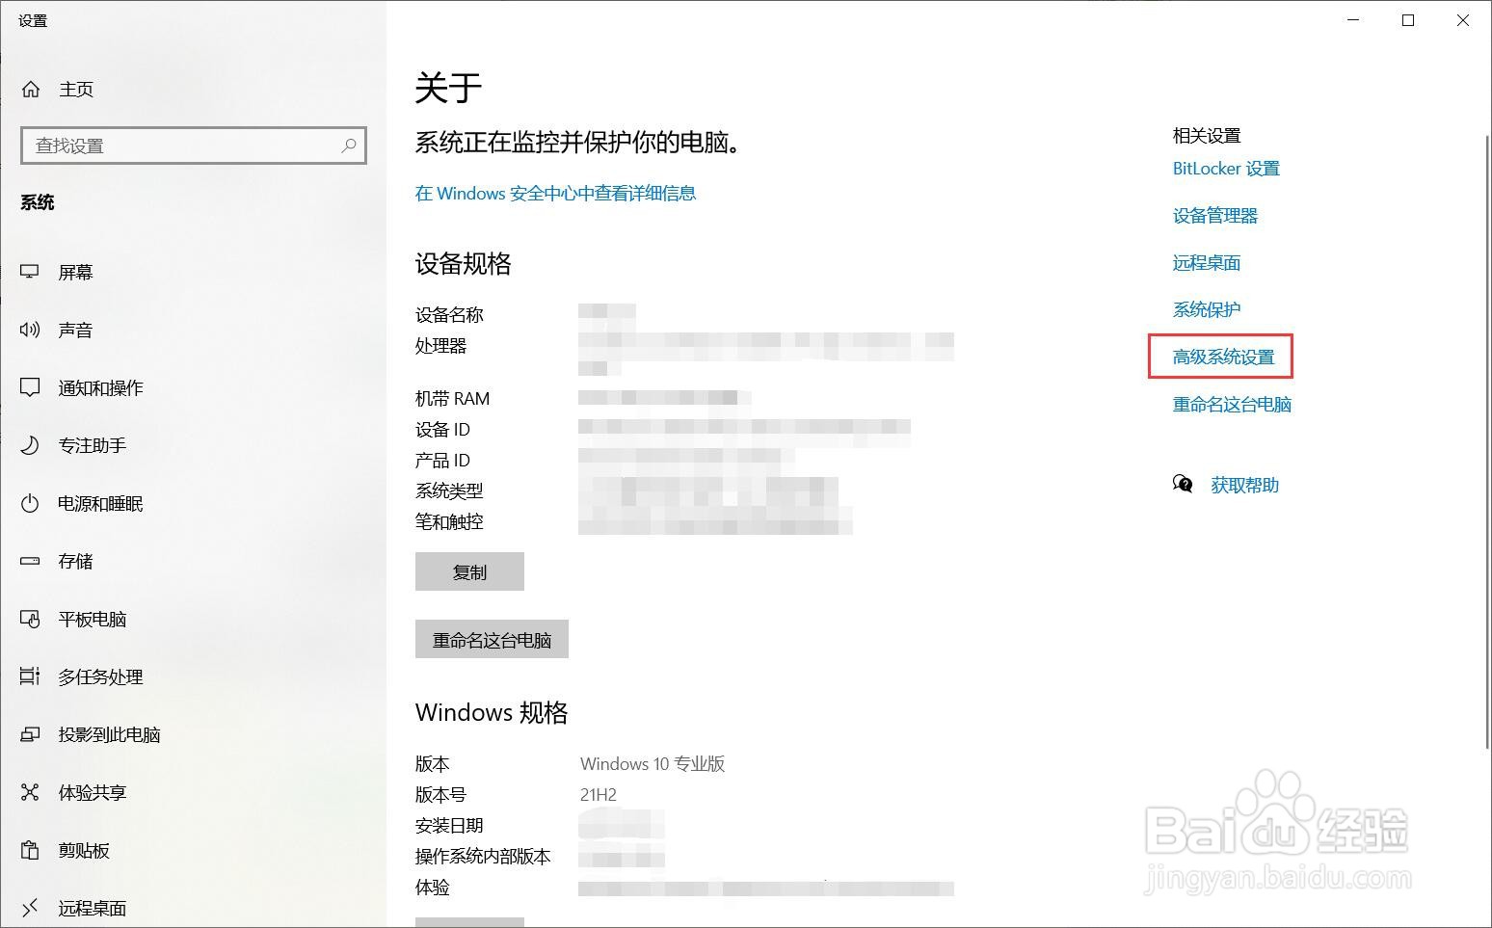Image resolution: width=1492 pixels, height=928 pixels.
Task: Click the 复制 button under device specs
Action: click(469, 571)
